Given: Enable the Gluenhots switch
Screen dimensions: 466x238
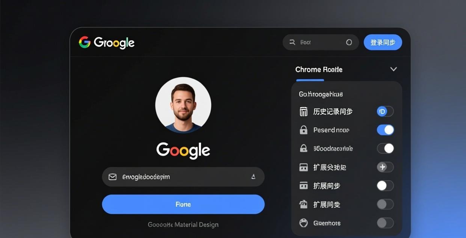Looking at the screenshot, I should (385, 223).
